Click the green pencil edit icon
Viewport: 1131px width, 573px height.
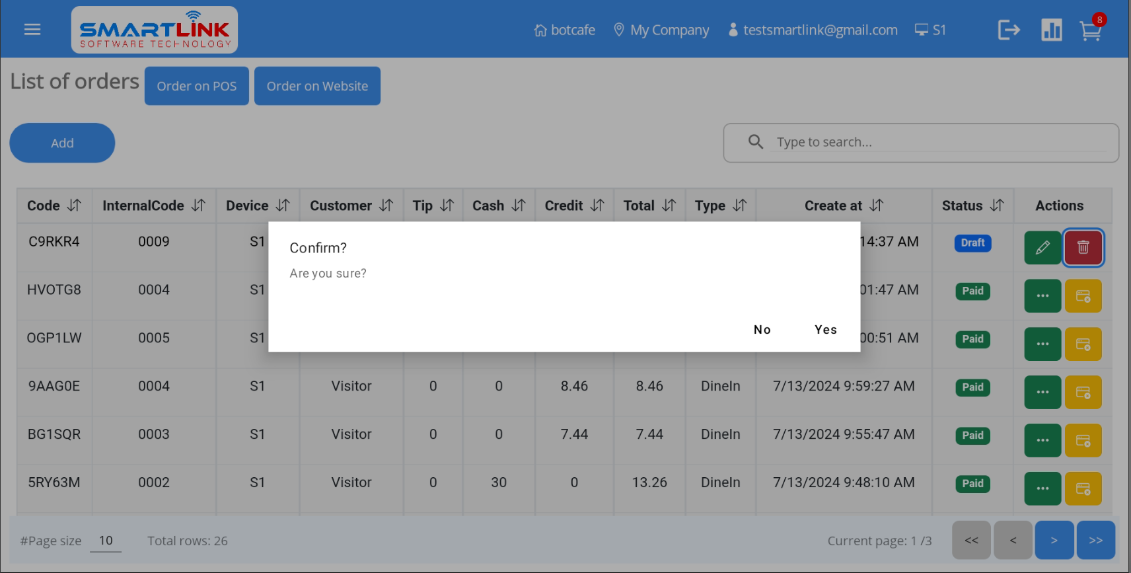coord(1042,248)
